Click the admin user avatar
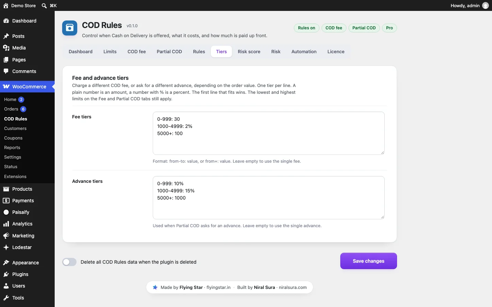The image size is (492, 307). pos(486,5)
